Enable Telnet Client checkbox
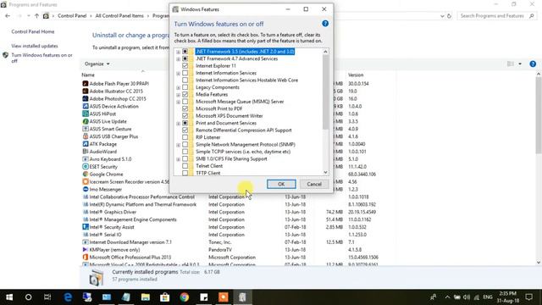542x305 pixels. [x=185, y=166]
